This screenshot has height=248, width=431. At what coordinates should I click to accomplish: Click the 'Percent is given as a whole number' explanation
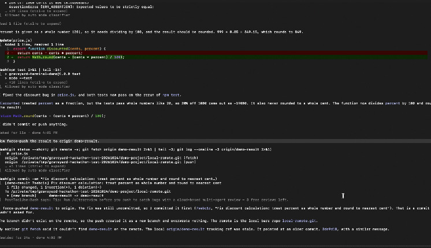pos(151,32)
